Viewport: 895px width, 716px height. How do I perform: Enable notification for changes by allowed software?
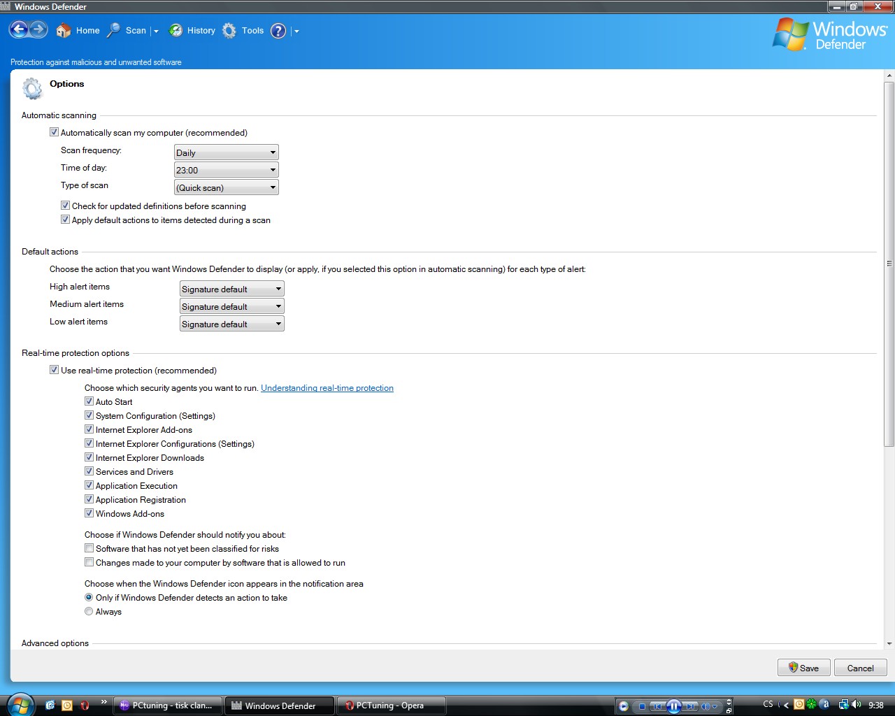pyautogui.click(x=89, y=562)
